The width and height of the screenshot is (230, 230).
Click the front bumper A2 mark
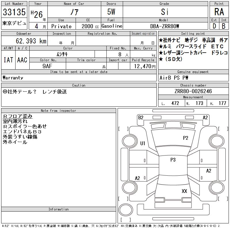tap(205, 118)
